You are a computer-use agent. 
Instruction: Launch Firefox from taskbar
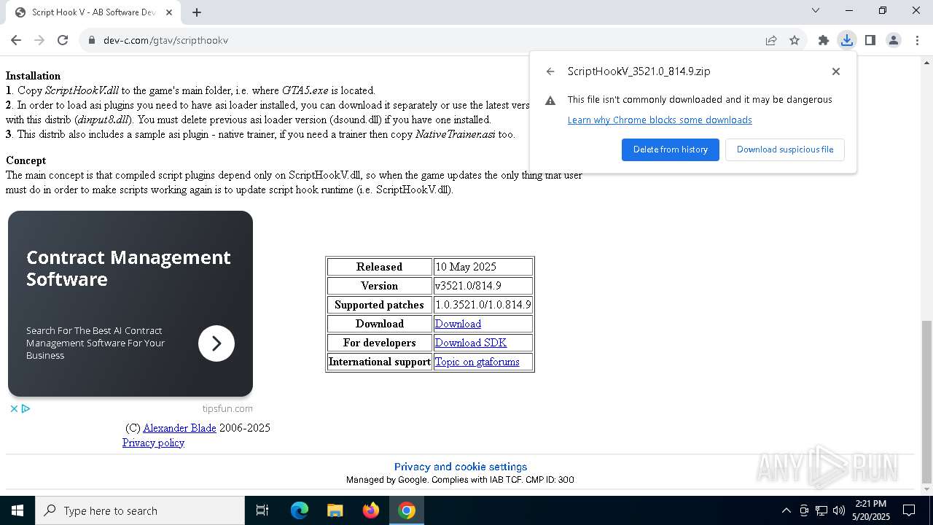pos(371,510)
